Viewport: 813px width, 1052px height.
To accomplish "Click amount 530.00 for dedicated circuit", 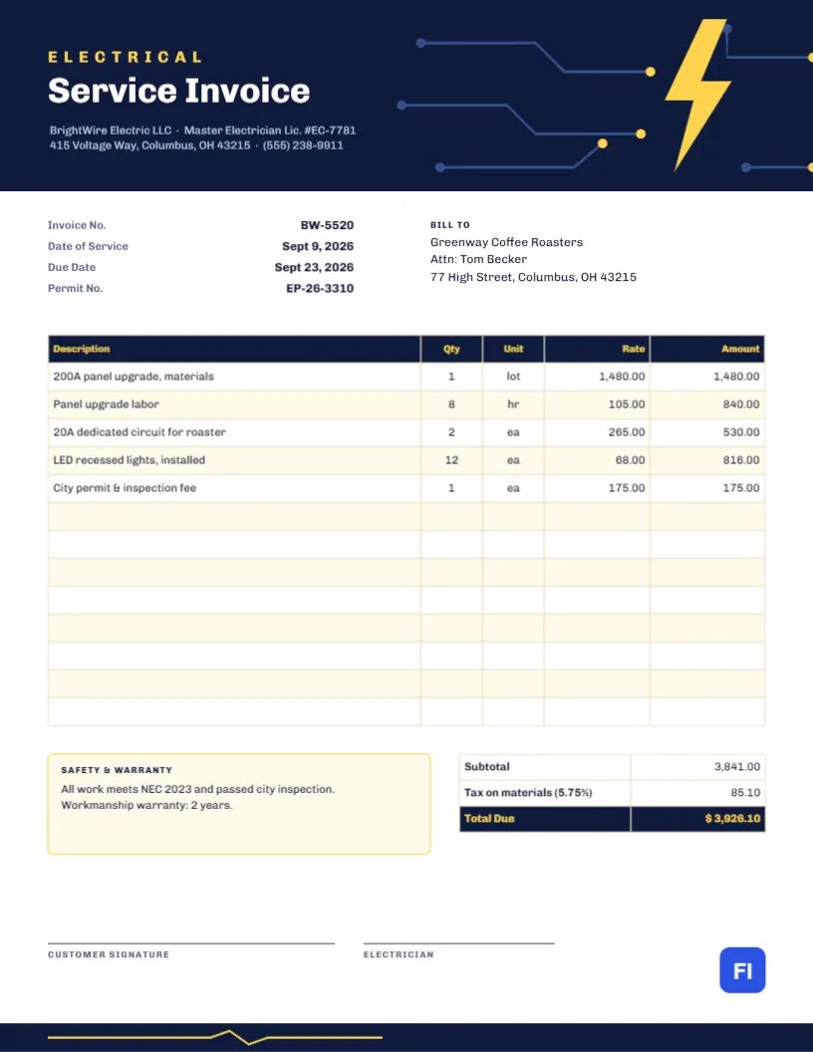I will tap(741, 432).
